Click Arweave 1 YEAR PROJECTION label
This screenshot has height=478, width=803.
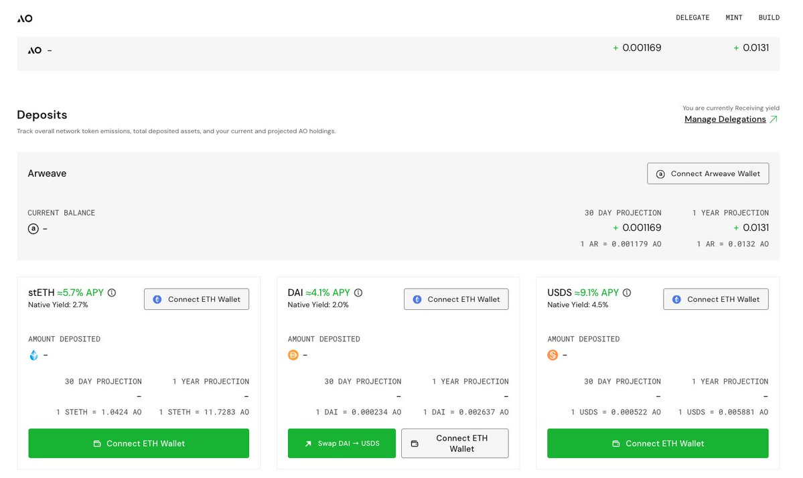coord(730,213)
